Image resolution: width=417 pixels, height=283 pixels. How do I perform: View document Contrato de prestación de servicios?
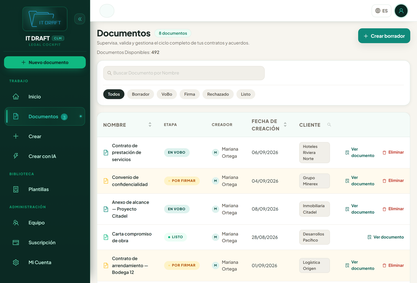point(360,152)
